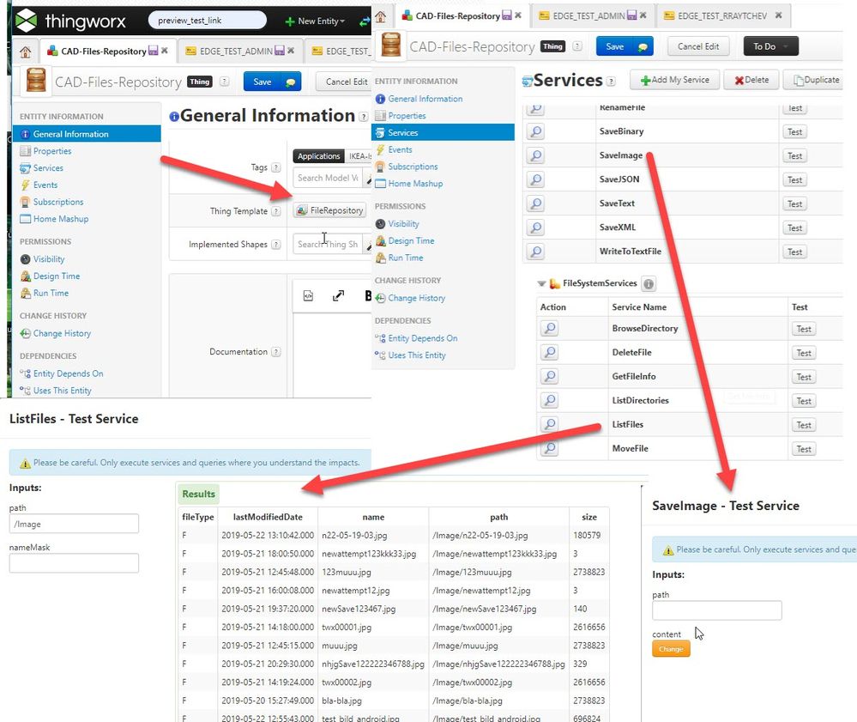Screen dimensions: 857x722
Task: Click Design Time in left sidebar
Action: tap(57, 276)
